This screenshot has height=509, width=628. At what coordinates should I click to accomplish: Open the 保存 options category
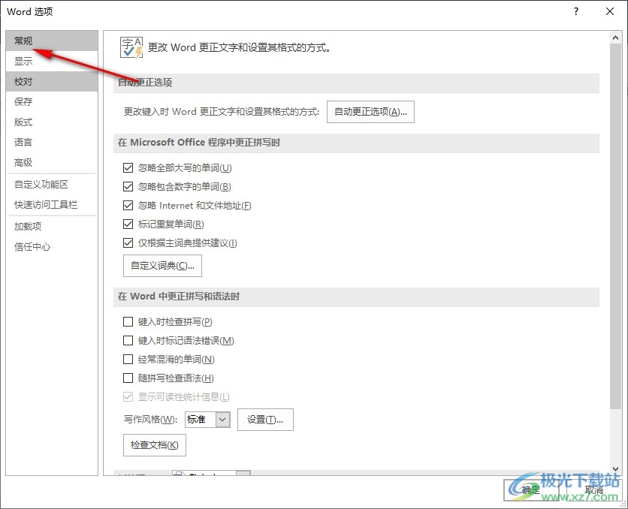(52, 101)
